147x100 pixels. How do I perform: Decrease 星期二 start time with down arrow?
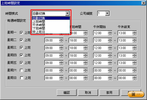point(61,42)
